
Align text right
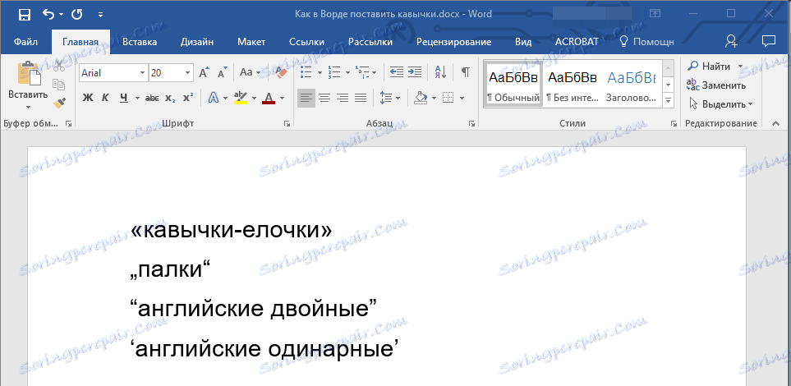tap(343, 98)
